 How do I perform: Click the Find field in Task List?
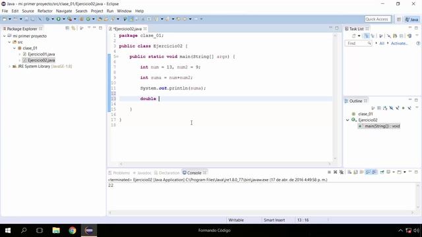tap(358, 43)
